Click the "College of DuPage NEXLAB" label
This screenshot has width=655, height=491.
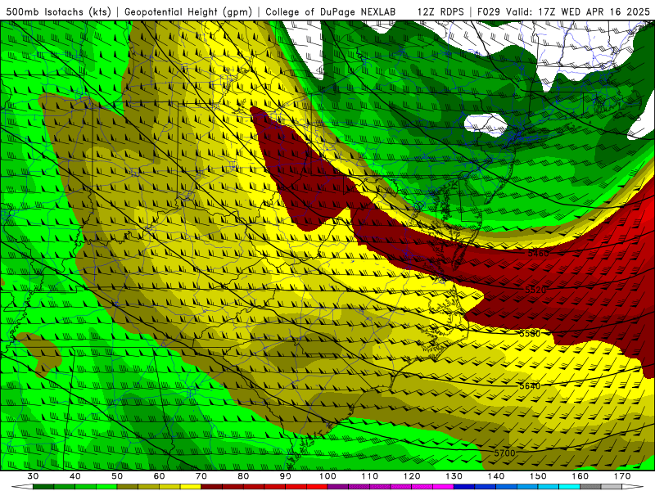(x=331, y=12)
